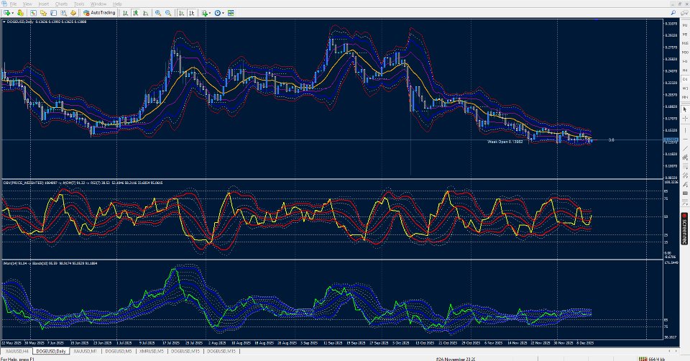
Task: Click the Indicators list icon
Action: (204, 13)
